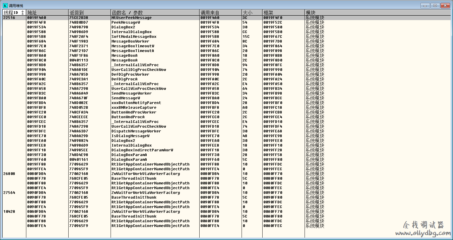Click frame value 00A0FFEC
The image size is (453, 240).
(x=273, y=226)
